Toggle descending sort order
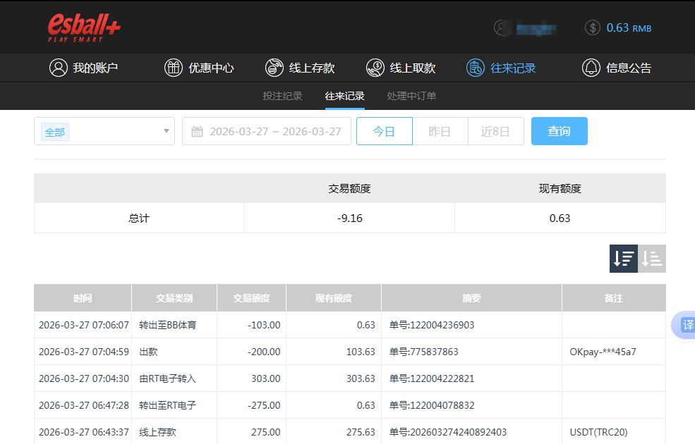Image resolution: width=695 pixels, height=444 pixels. 622,259
